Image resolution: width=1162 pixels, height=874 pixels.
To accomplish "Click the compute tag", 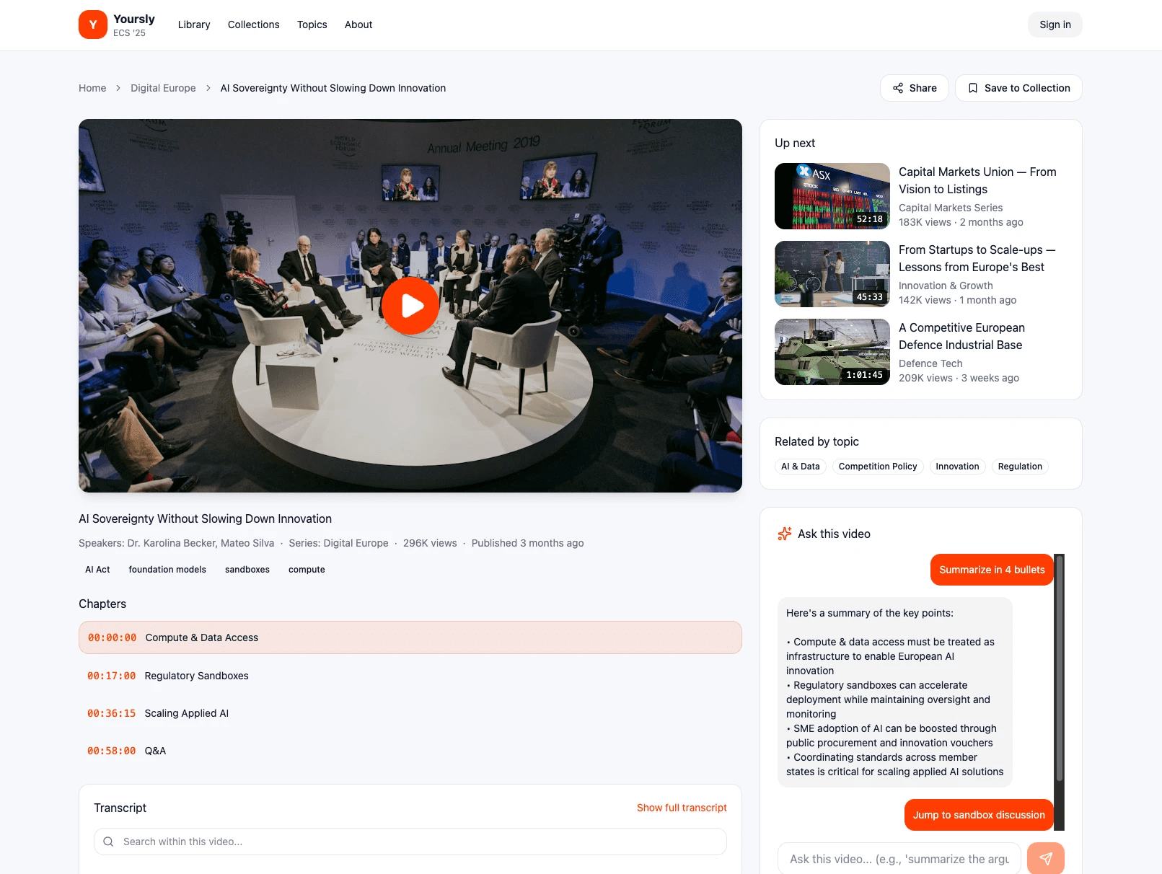I will coord(307,570).
